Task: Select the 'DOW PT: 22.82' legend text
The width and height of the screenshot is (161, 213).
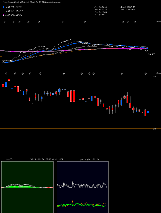Action: coord(13,15)
